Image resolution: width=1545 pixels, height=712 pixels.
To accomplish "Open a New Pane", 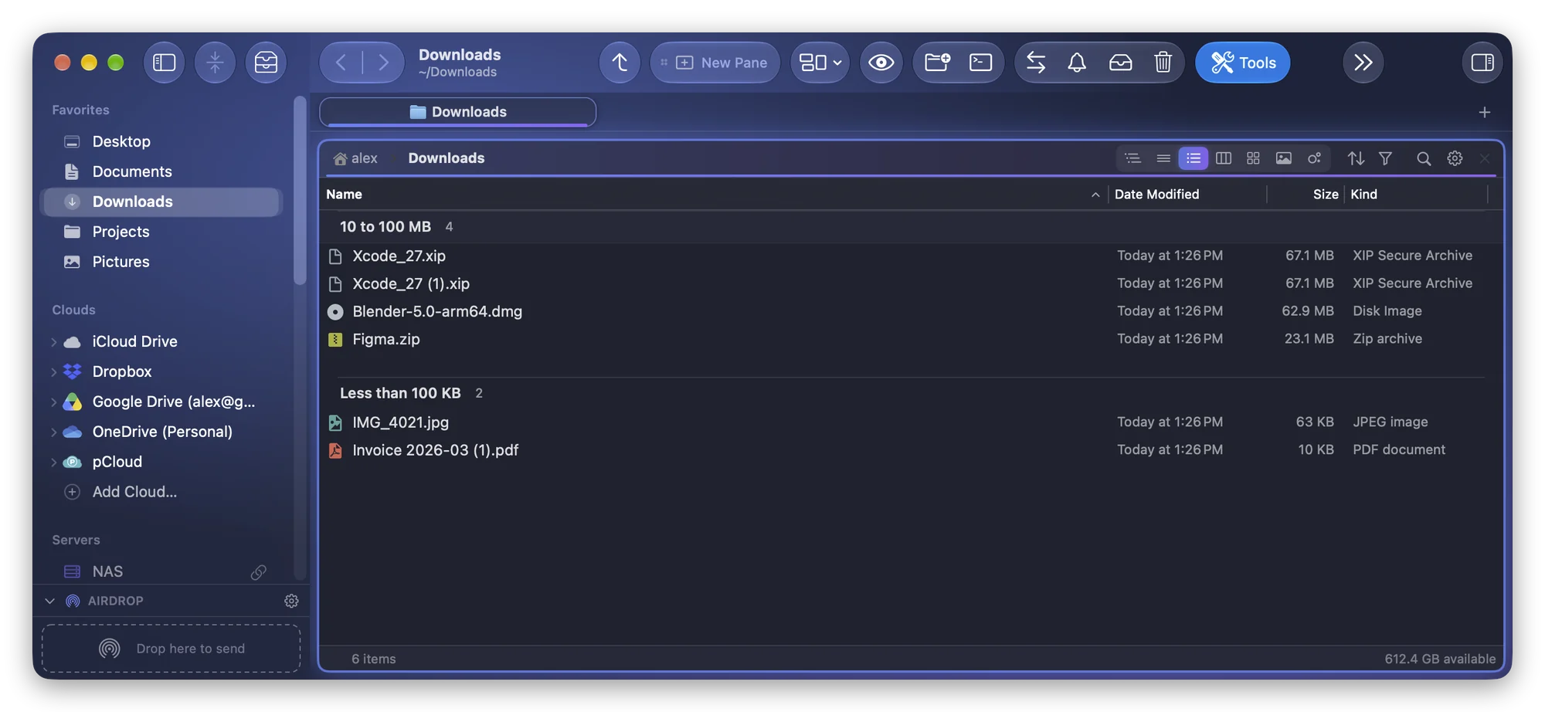I will [x=715, y=63].
